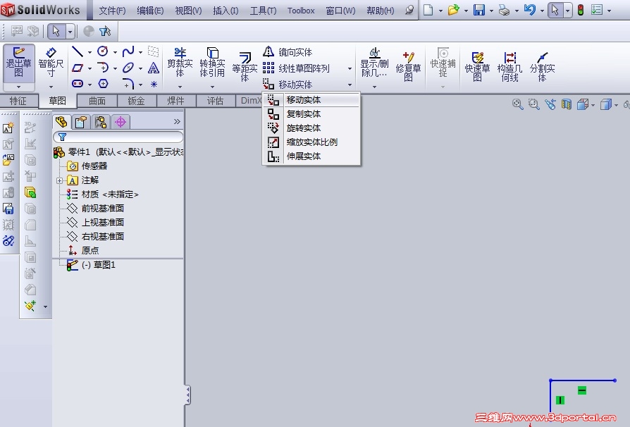
Task: Switch to the 钣金 ribbon tab
Action: click(136, 101)
